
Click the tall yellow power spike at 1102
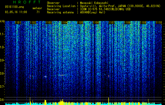pos(30,101)
